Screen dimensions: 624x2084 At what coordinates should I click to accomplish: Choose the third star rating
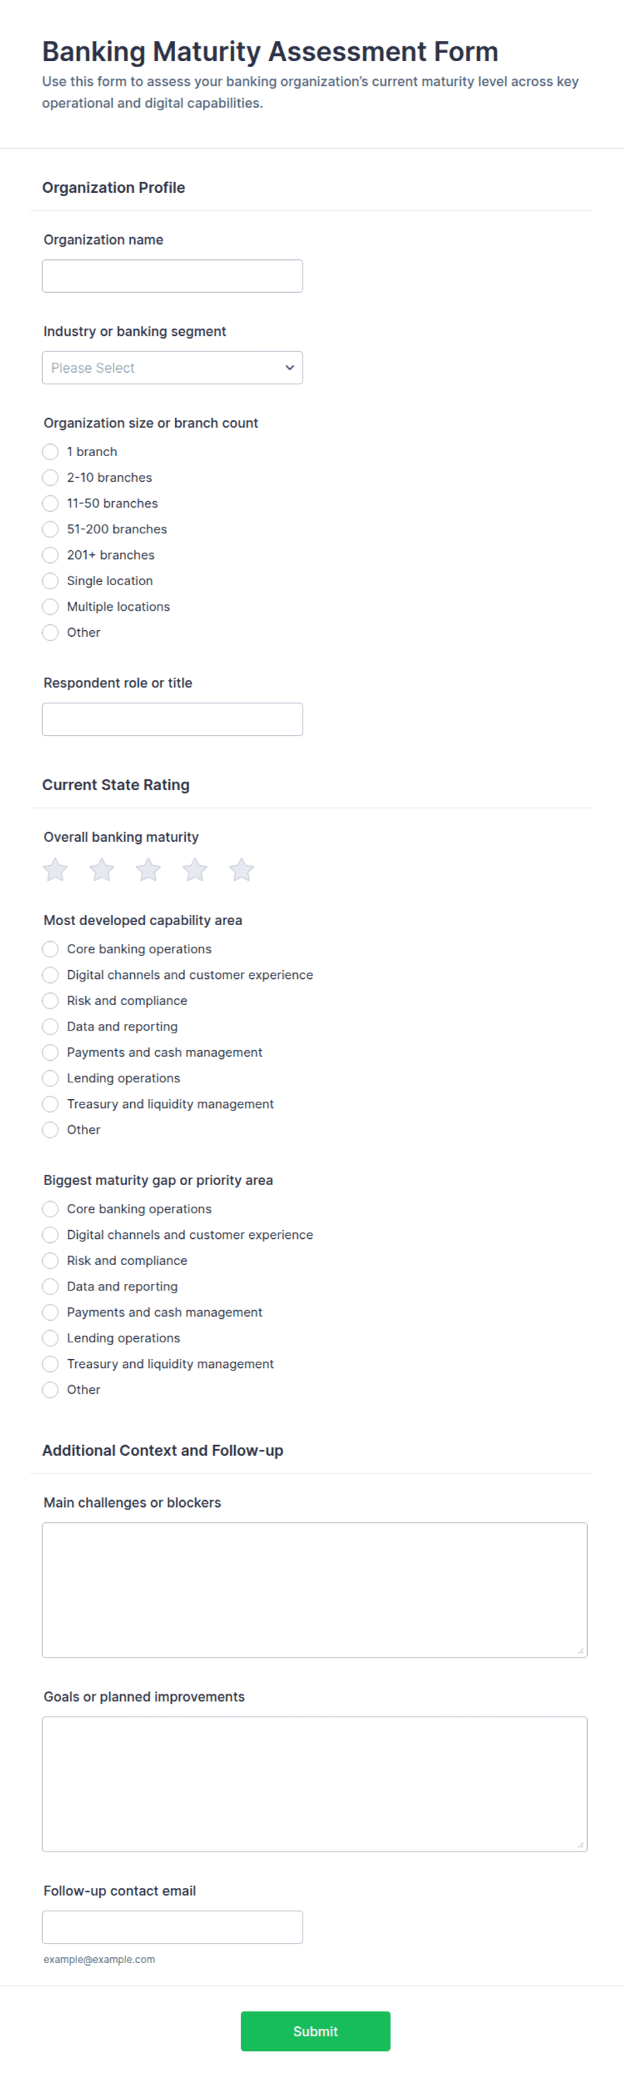pos(148,870)
